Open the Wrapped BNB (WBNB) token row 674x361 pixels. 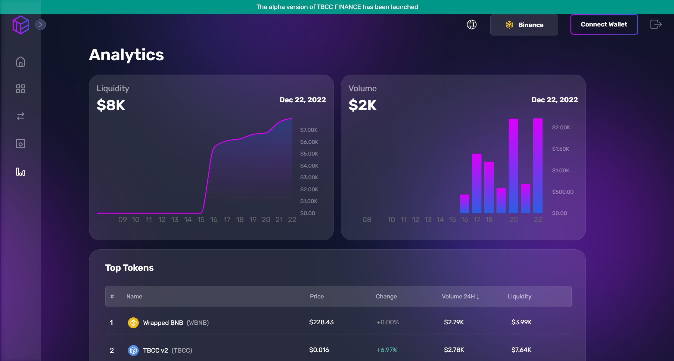click(338, 322)
